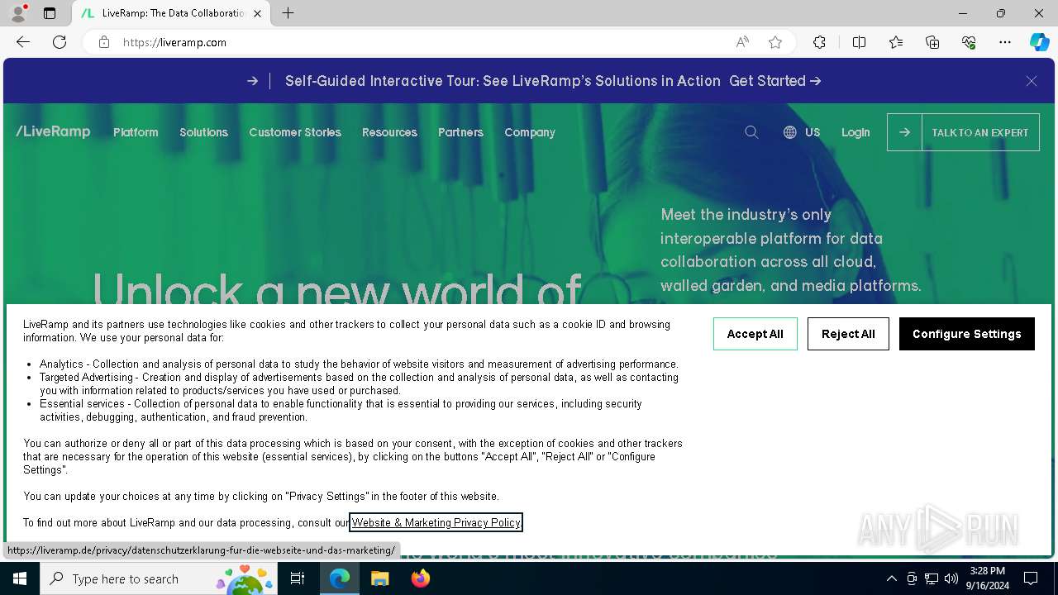Screen dimensions: 1058x595
Task: Open Browser essentials
Action: pyautogui.click(x=969, y=42)
